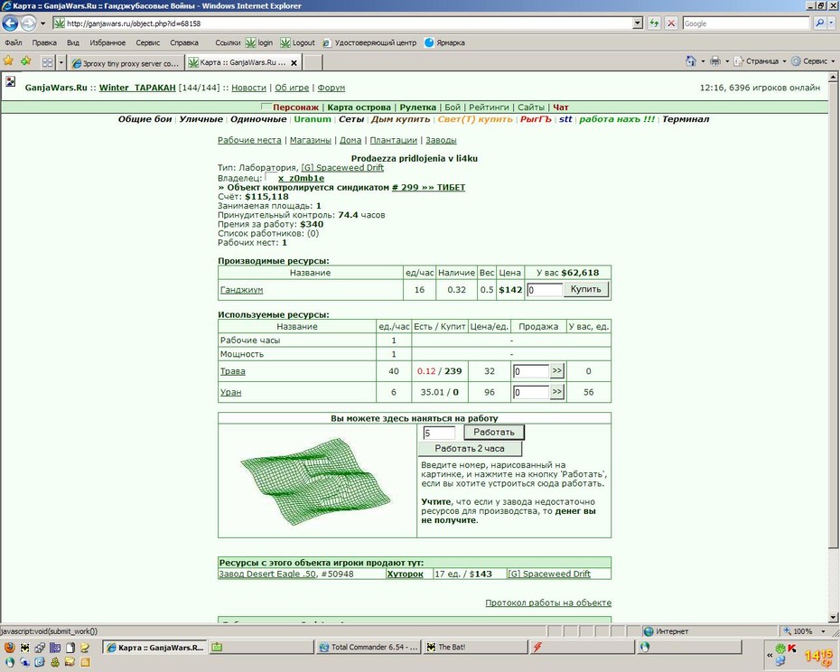The image size is (840, 672).
Task: Open the Рулетка navigation link
Action: click(418, 107)
